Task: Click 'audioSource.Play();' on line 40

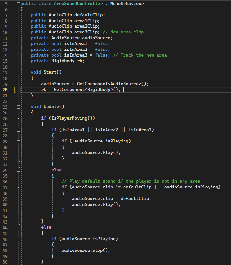Action: pyautogui.click(x=96, y=205)
